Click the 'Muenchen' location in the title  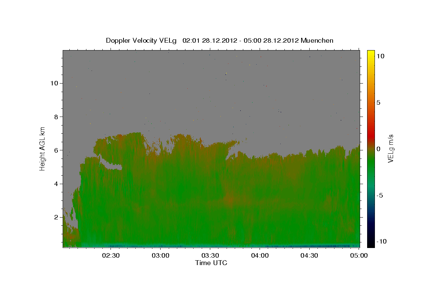pyautogui.click(x=317, y=40)
